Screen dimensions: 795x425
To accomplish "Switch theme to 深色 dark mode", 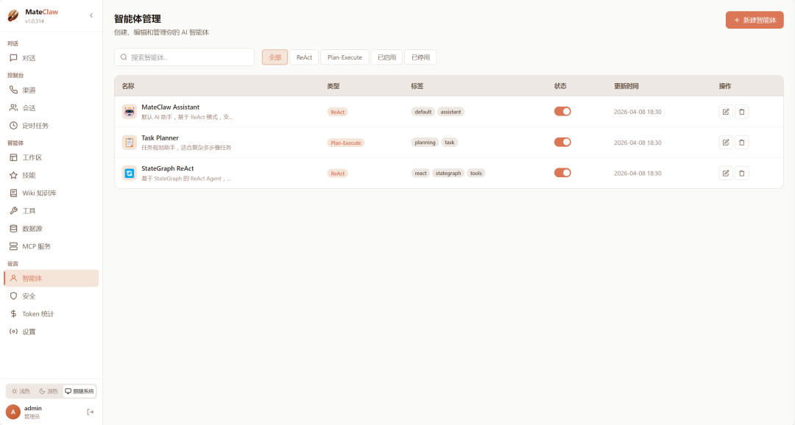I will [x=48, y=391].
